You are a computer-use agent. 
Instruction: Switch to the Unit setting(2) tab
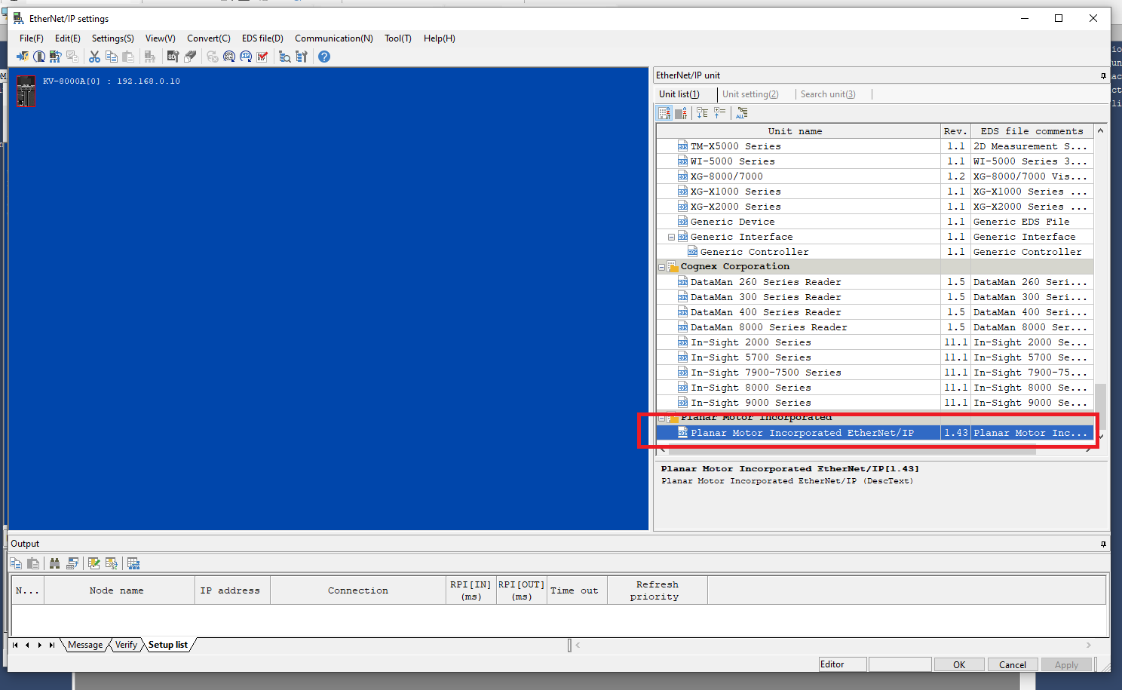point(751,94)
